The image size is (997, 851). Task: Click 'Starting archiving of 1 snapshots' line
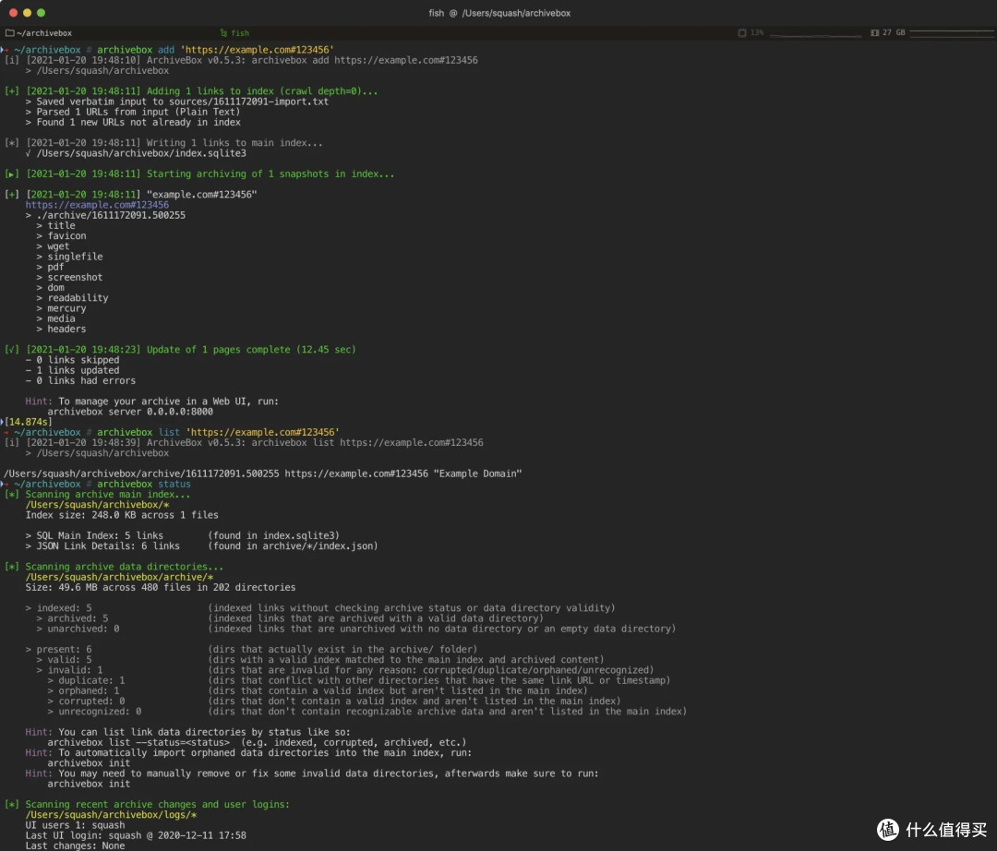(199, 174)
